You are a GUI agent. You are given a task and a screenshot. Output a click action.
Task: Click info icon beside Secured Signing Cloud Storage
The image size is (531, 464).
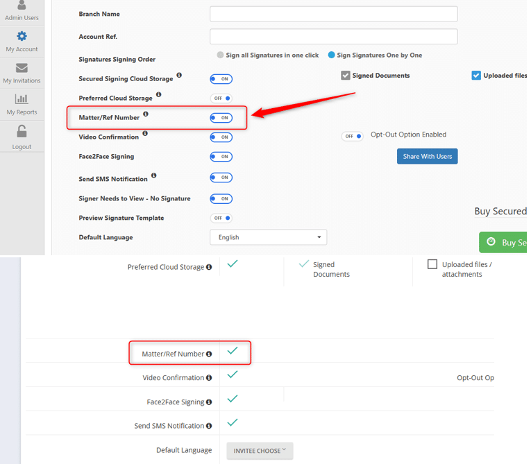pyautogui.click(x=179, y=75)
